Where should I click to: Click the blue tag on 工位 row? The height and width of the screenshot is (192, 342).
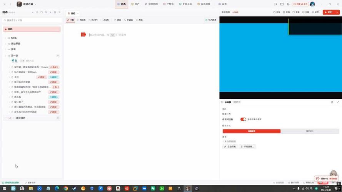click(x=53, y=77)
